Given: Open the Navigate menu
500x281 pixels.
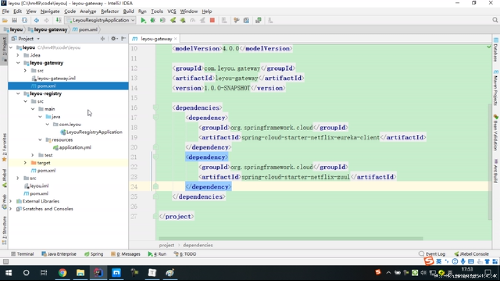Looking at the screenshot, I should tap(50, 11).
